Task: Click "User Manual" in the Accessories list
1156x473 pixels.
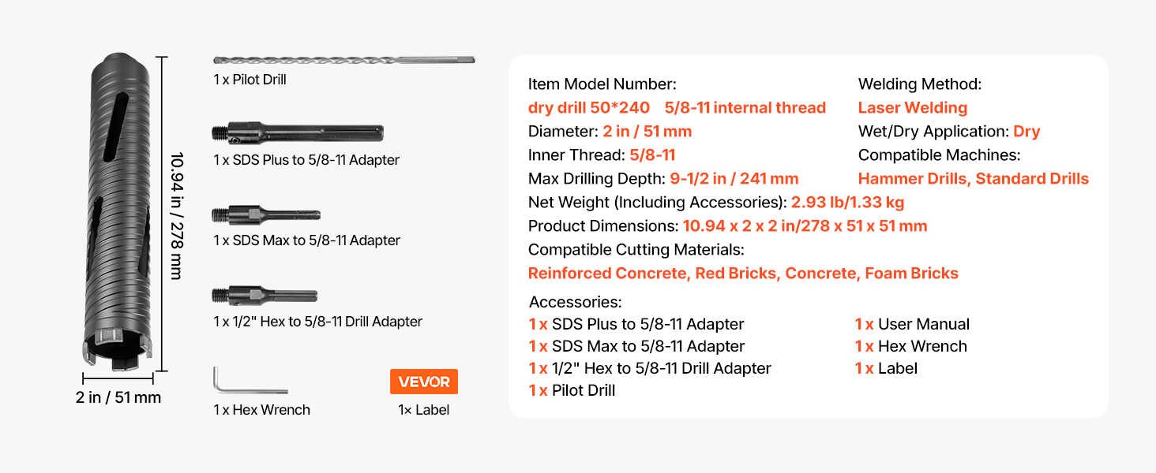Action: pos(923,324)
